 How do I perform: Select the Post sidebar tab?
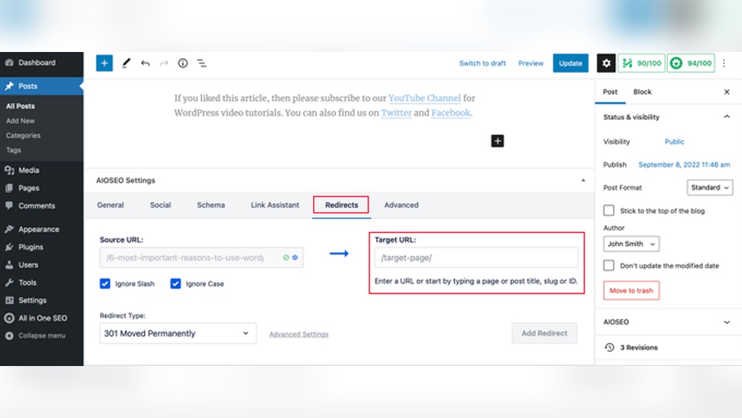pyautogui.click(x=610, y=92)
